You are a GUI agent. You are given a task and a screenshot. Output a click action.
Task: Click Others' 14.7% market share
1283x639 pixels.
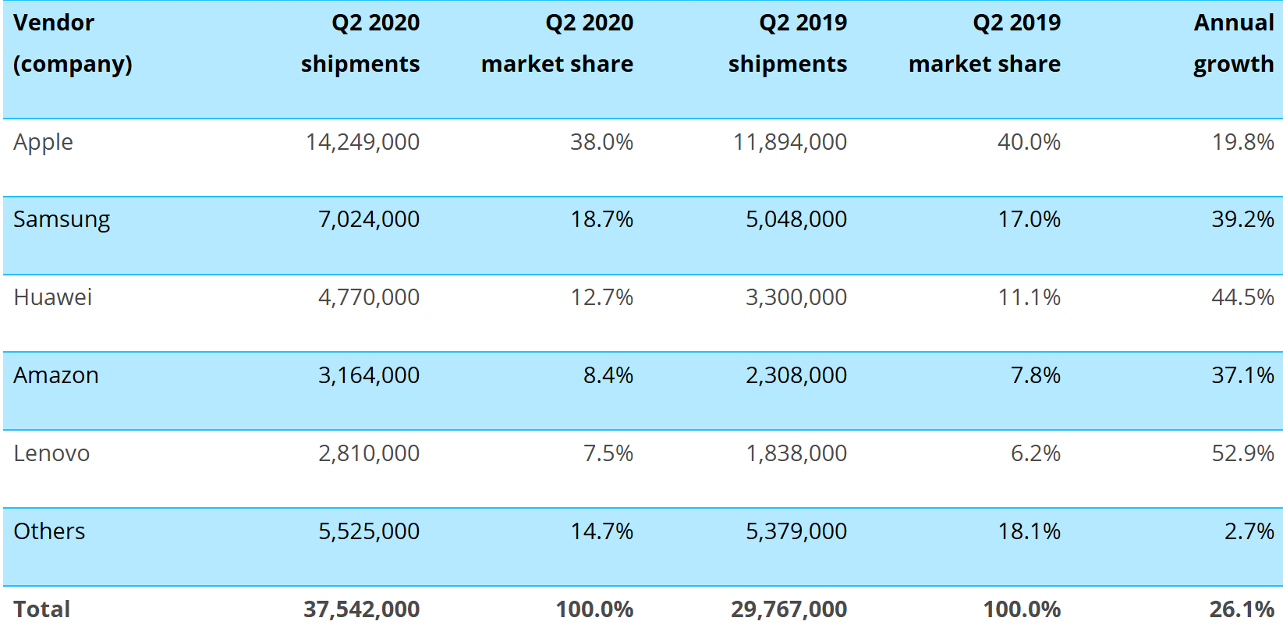(x=601, y=531)
